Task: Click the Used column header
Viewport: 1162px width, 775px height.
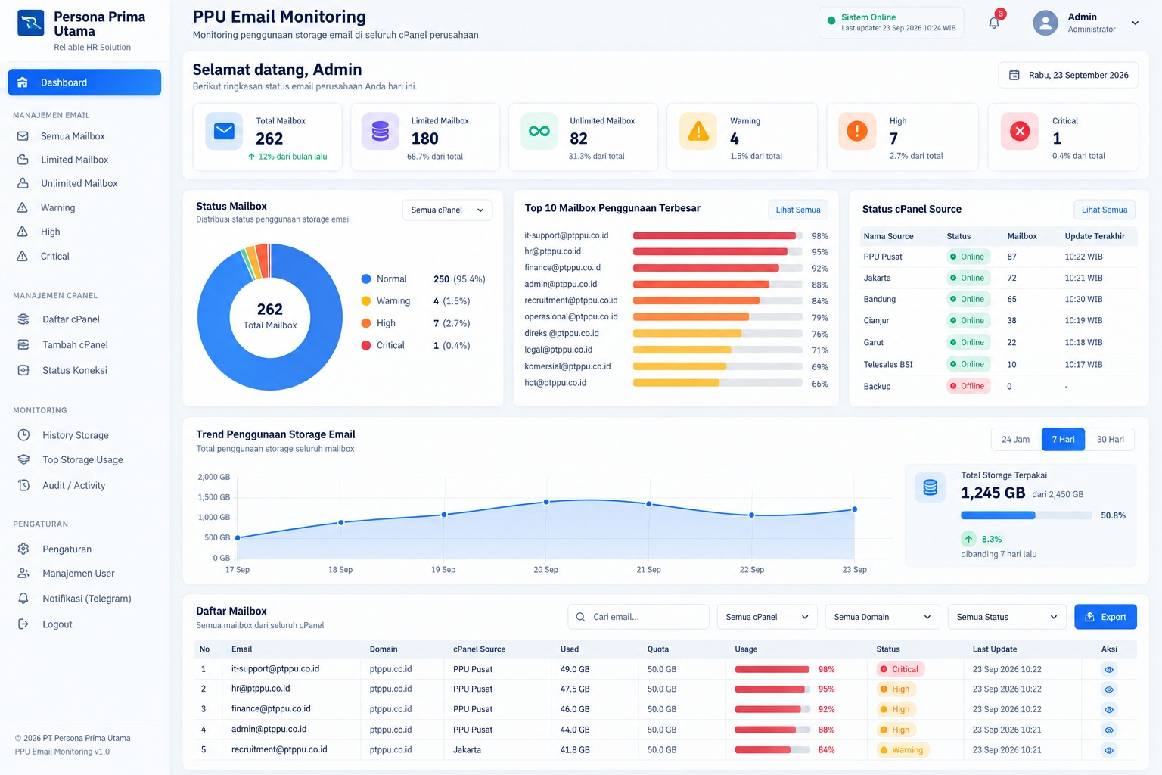Action: click(x=570, y=649)
